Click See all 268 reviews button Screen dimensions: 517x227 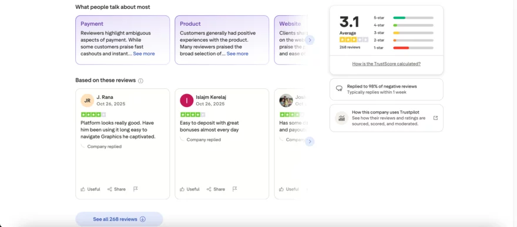coord(119,219)
